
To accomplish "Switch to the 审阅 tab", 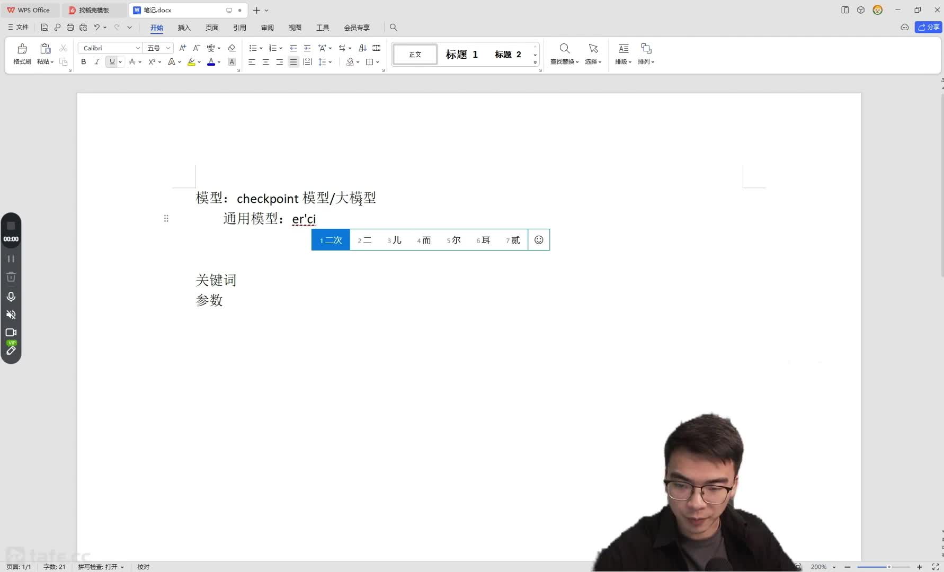I will 268,27.
